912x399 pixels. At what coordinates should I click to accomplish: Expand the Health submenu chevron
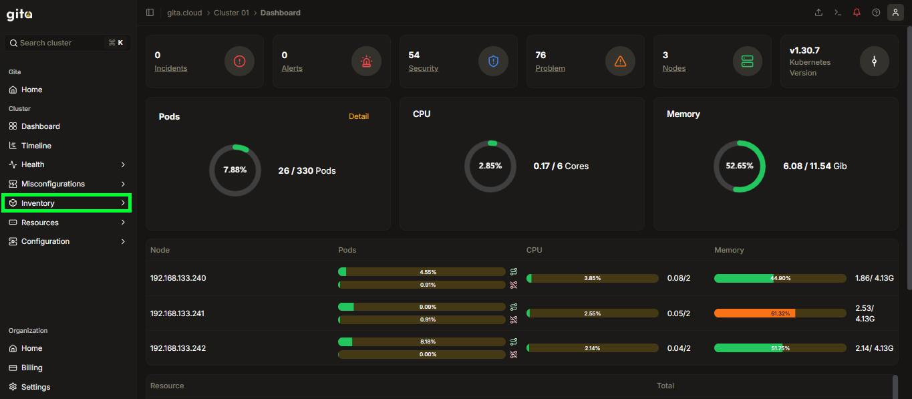pyautogui.click(x=123, y=164)
